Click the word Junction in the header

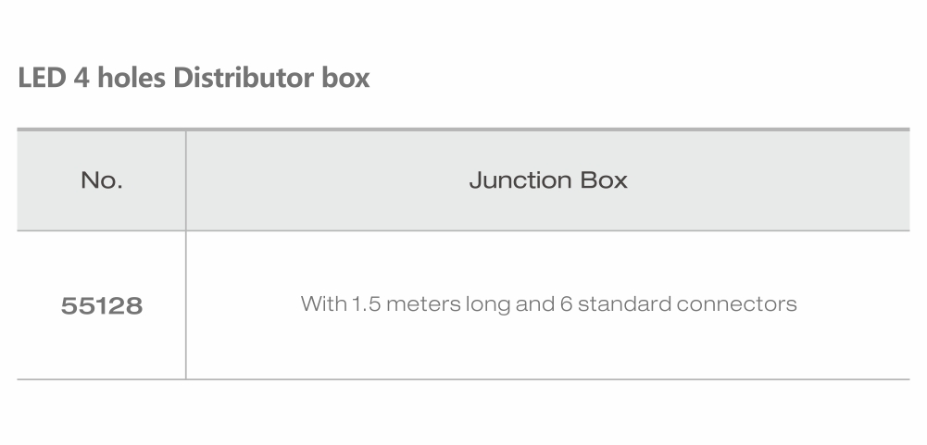[520, 180]
